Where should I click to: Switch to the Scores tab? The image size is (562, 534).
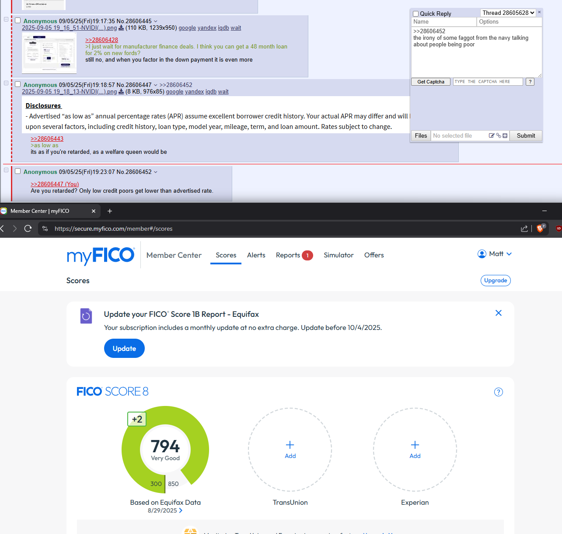(226, 255)
